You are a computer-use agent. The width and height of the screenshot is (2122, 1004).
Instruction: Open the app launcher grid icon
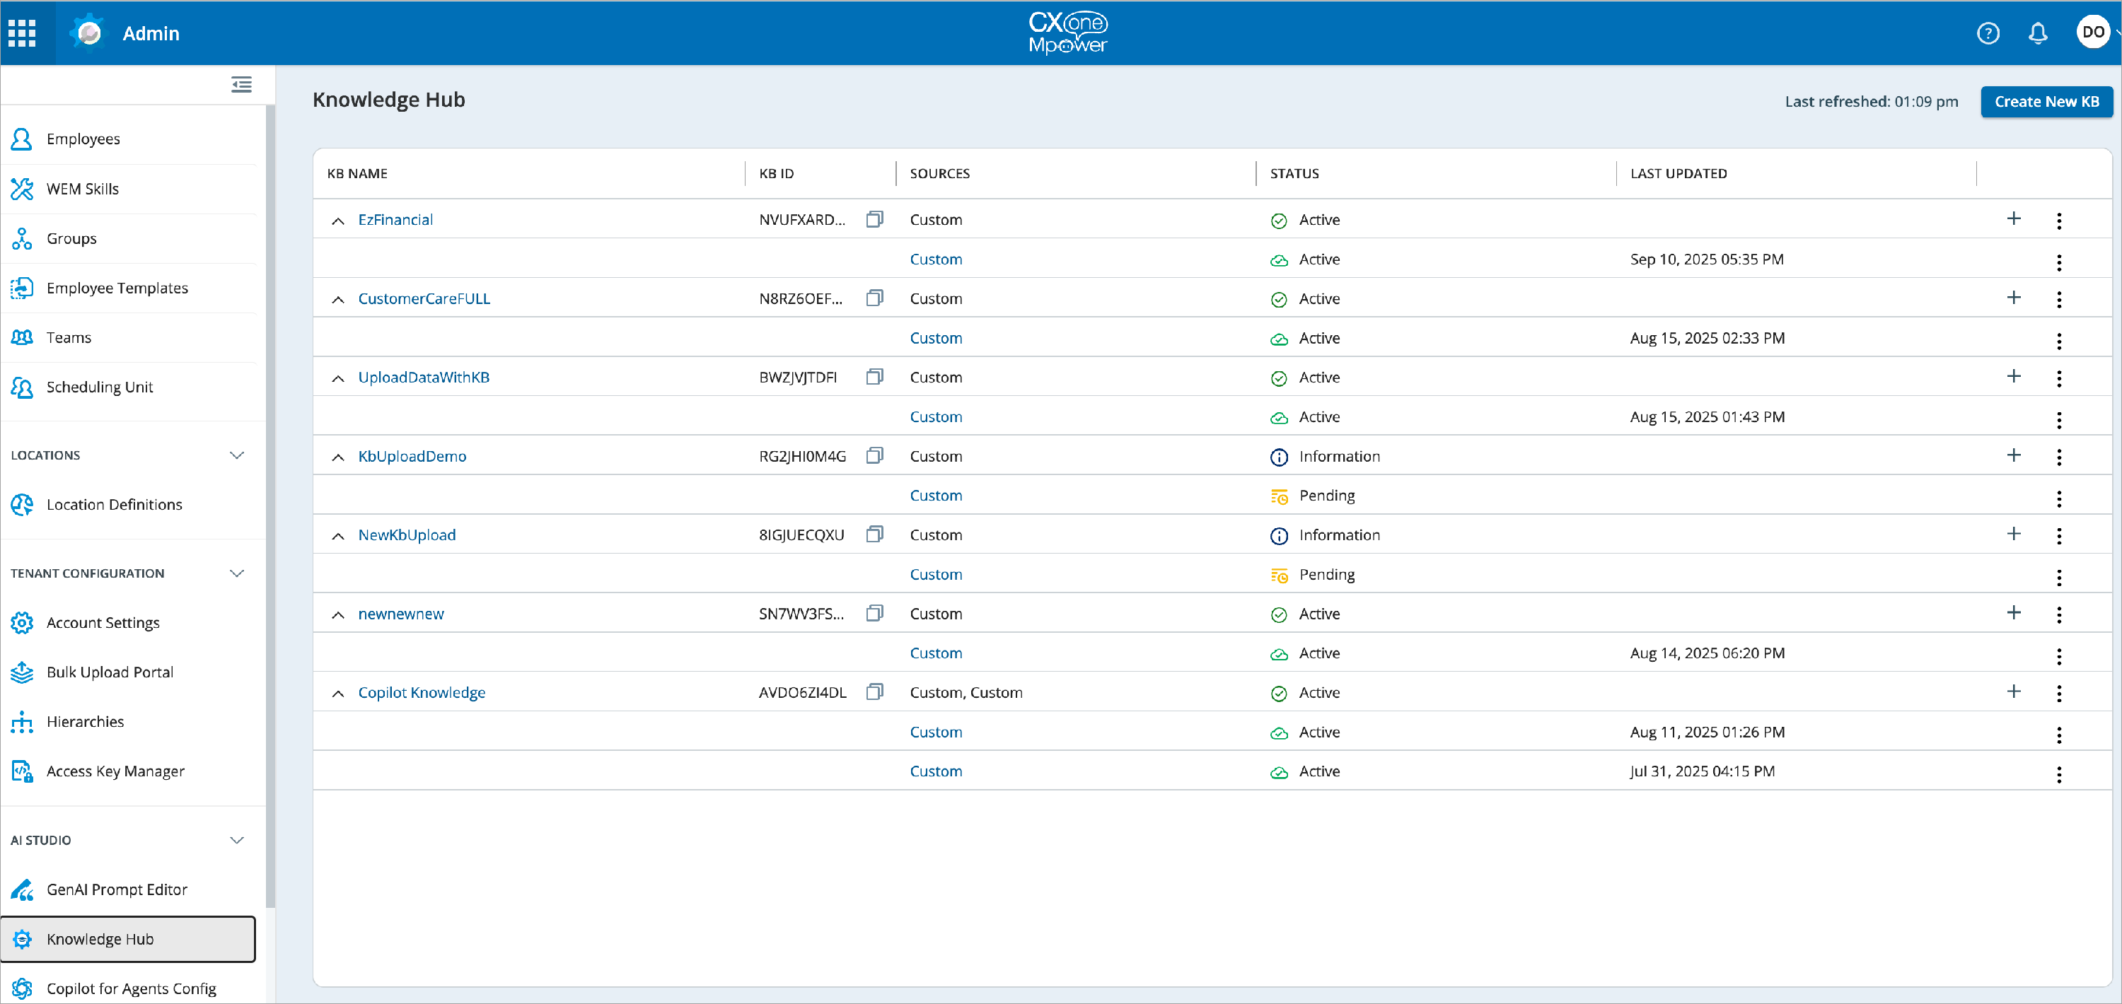22,33
